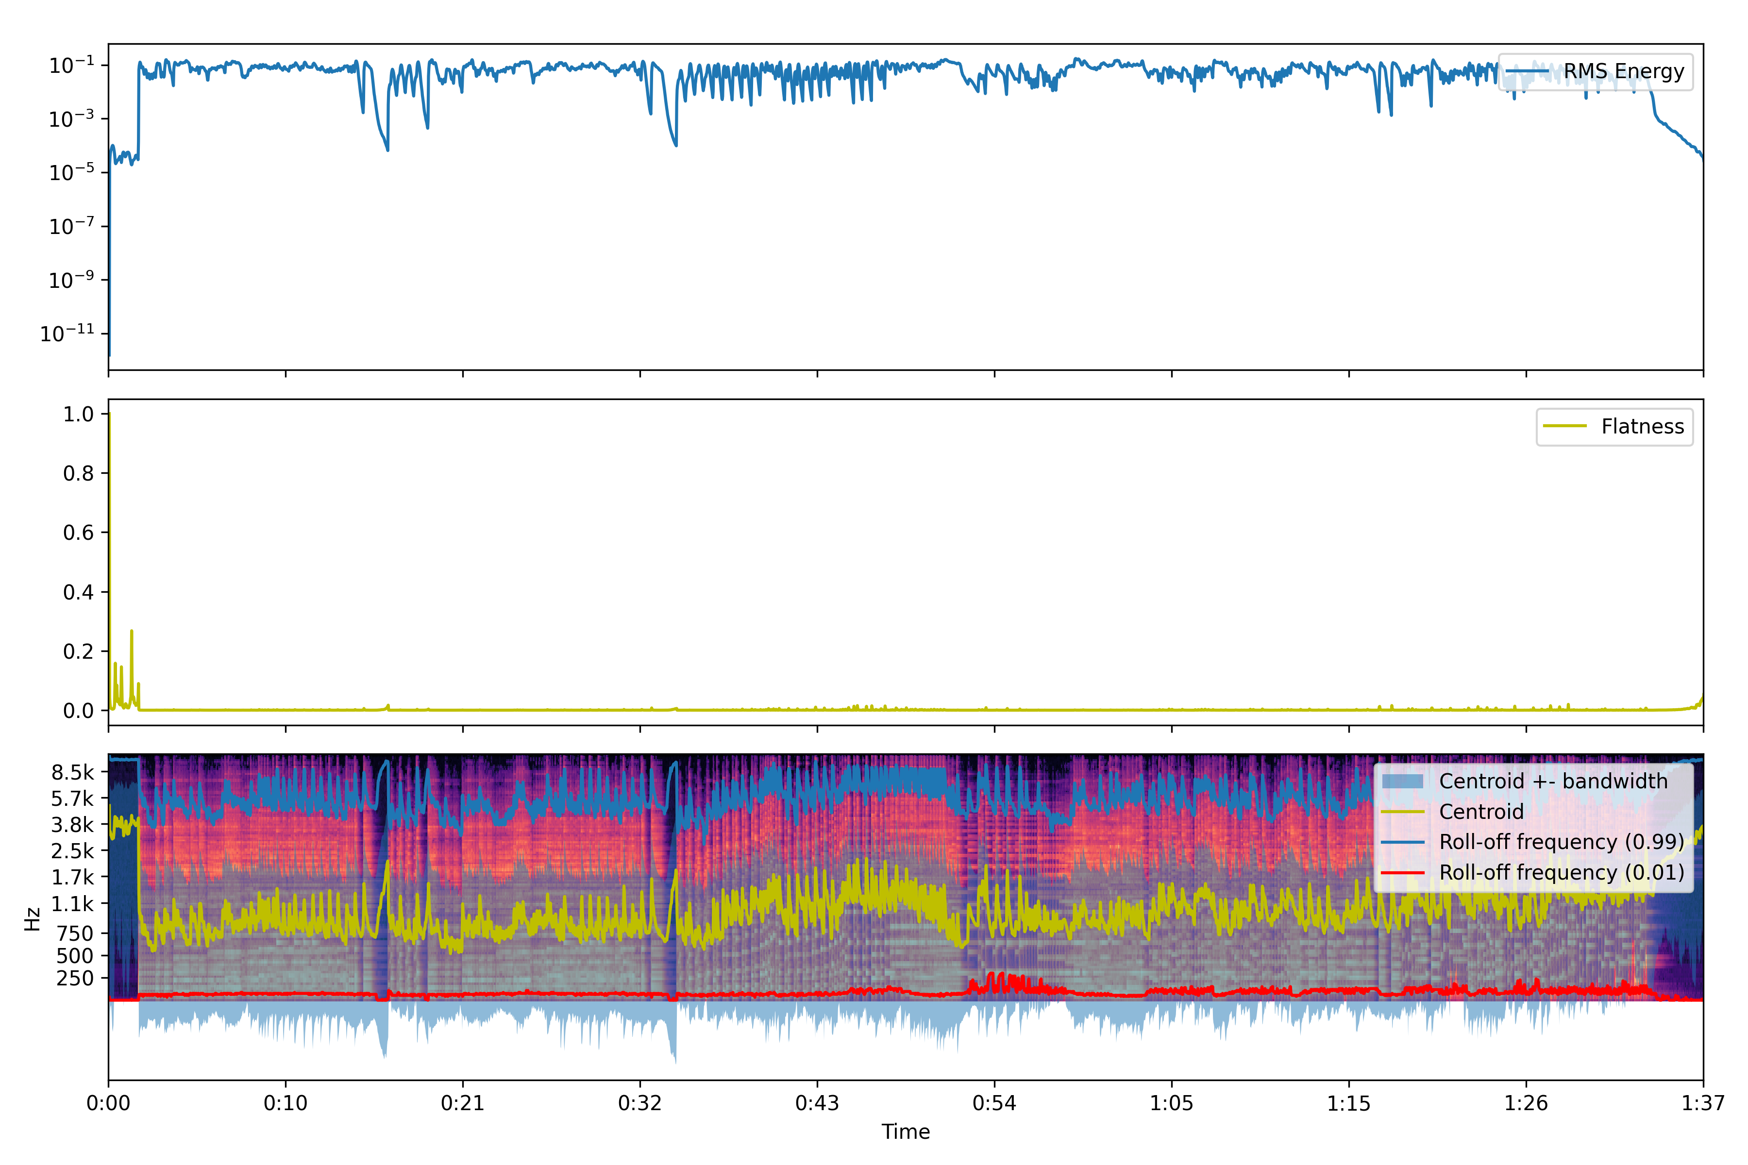
Task: Click the 1:15 time tick label
Action: pyautogui.click(x=1348, y=1102)
